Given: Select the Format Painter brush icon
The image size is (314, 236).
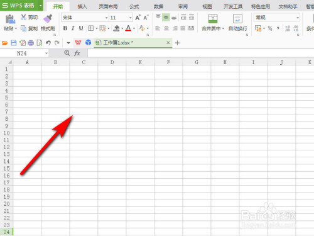Looking at the screenshot, I should pyautogui.click(x=48, y=19).
